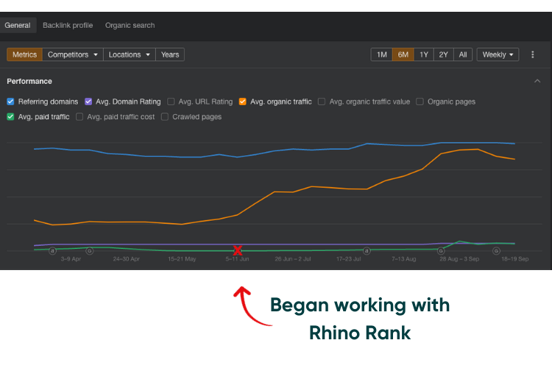Image resolution: width=552 pixels, height=368 pixels.
Task: Click the '7–13 Aug' axis label
Action: pos(404,259)
